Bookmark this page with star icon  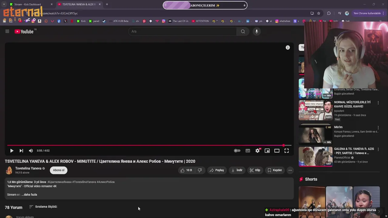(x=319, y=13)
